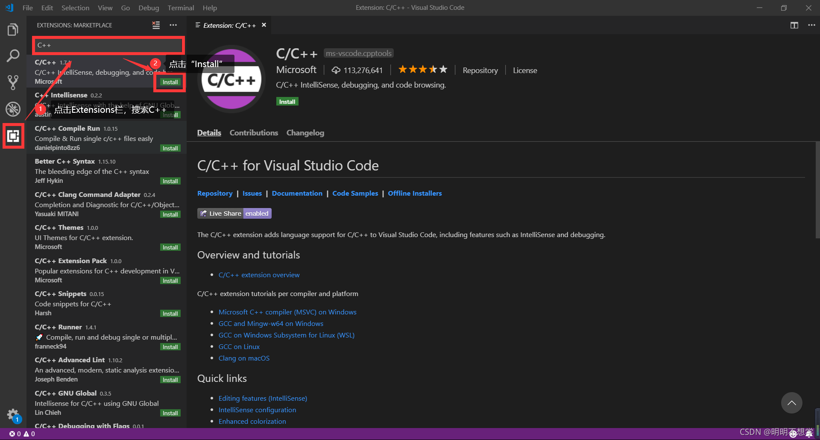The height and width of the screenshot is (440, 820).
Task: Open Repository link in extension header
Action: click(480, 70)
